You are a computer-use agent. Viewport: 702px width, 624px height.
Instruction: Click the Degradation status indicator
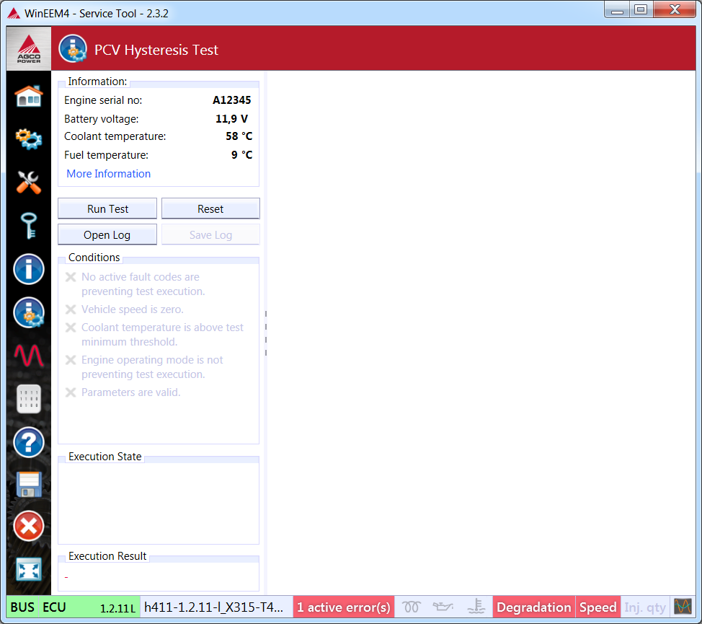[x=533, y=607]
